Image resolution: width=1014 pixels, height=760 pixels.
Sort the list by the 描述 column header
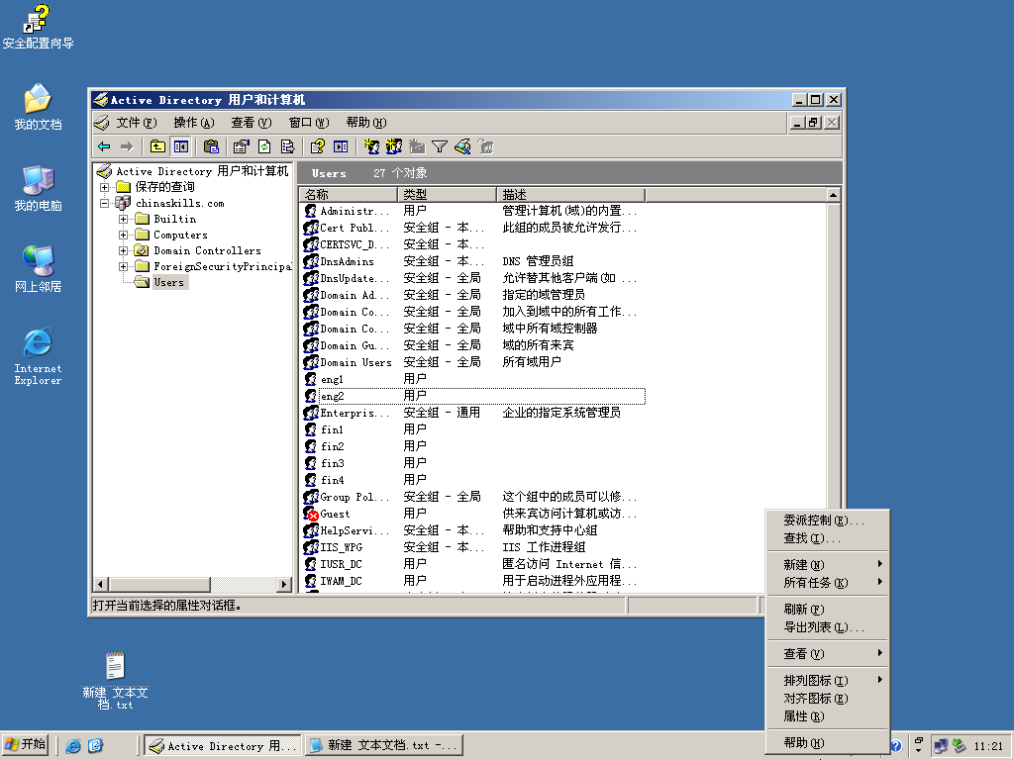[x=571, y=195]
